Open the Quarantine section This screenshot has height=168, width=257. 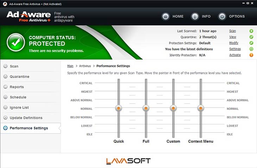click(x=31, y=76)
